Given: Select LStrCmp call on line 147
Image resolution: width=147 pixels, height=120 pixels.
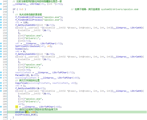Looking at the screenshot, I should [34, 4].
